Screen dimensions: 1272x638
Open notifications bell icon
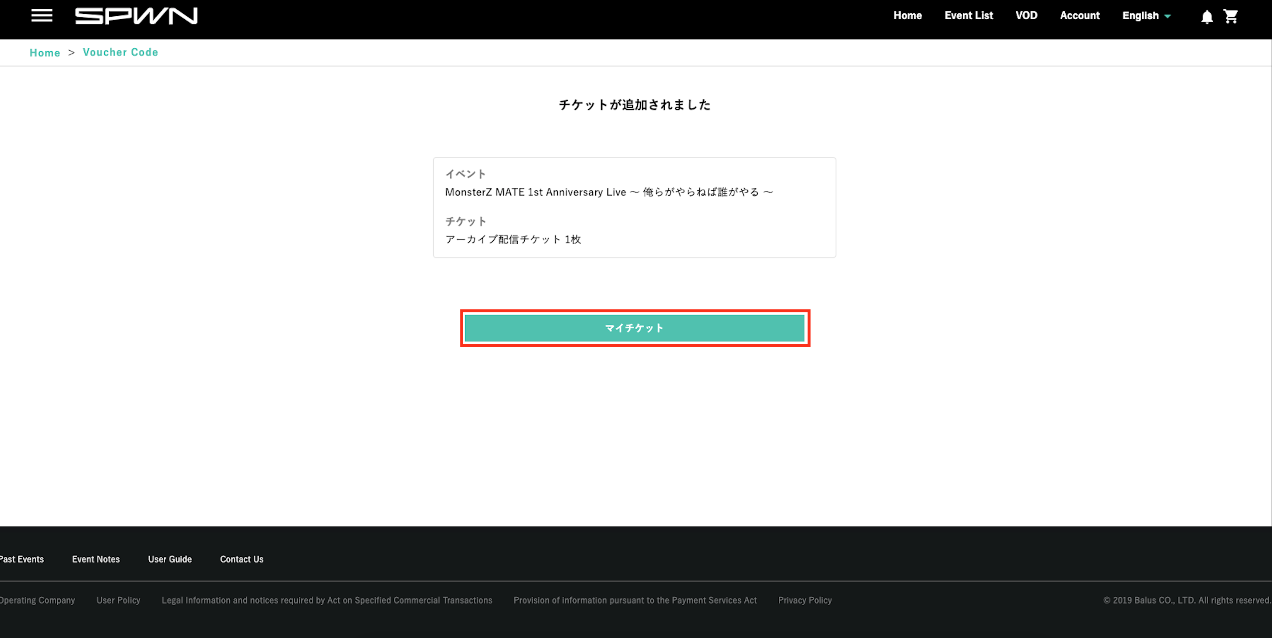tap(1207, 17)
